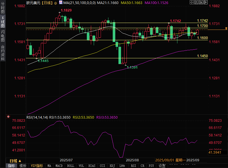
Task: Click the MA indicator chart icon
Action: pos(61,3)
